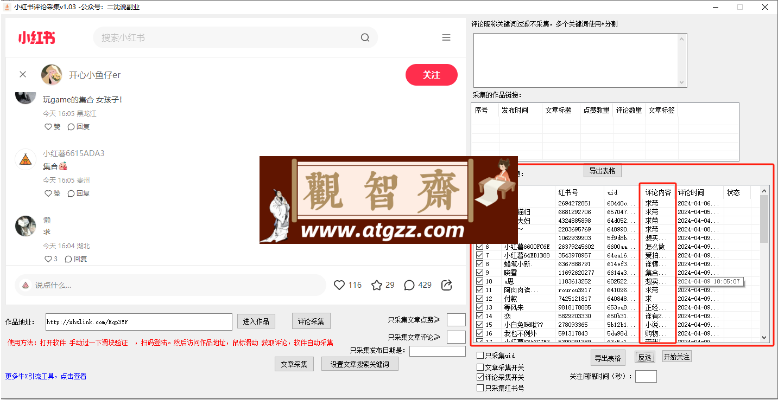Like the post using the heart showing 116

point(339,285)
